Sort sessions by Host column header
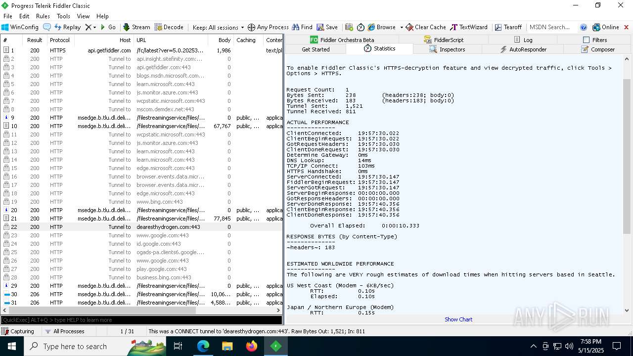 pyautogui.click(x=103, y=40)
